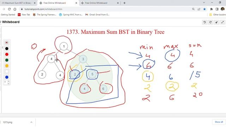
Task: Go to browser home page icon
Action: tap(15, 9)
